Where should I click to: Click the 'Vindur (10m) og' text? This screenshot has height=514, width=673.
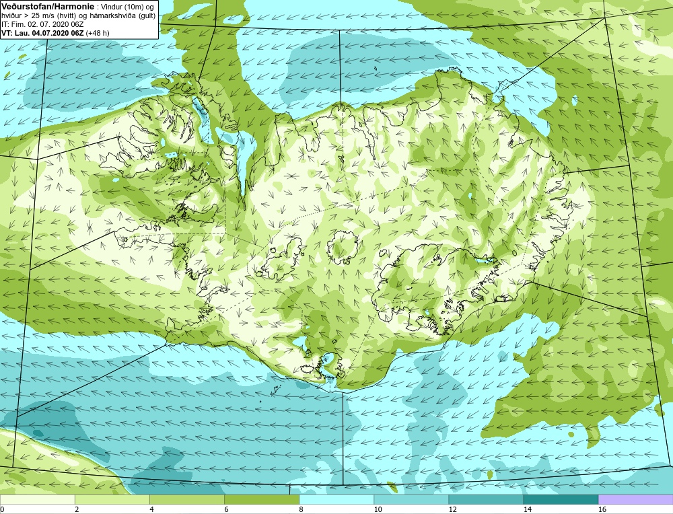pyautogui.click(x=127, y=7)
